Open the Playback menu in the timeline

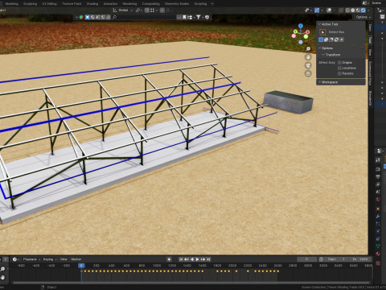31,259
